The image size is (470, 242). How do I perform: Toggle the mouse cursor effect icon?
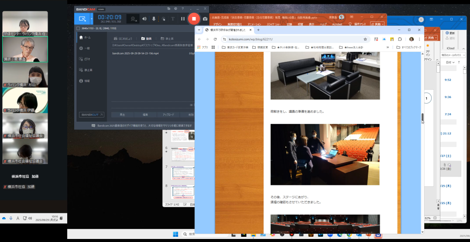point(163,19)
